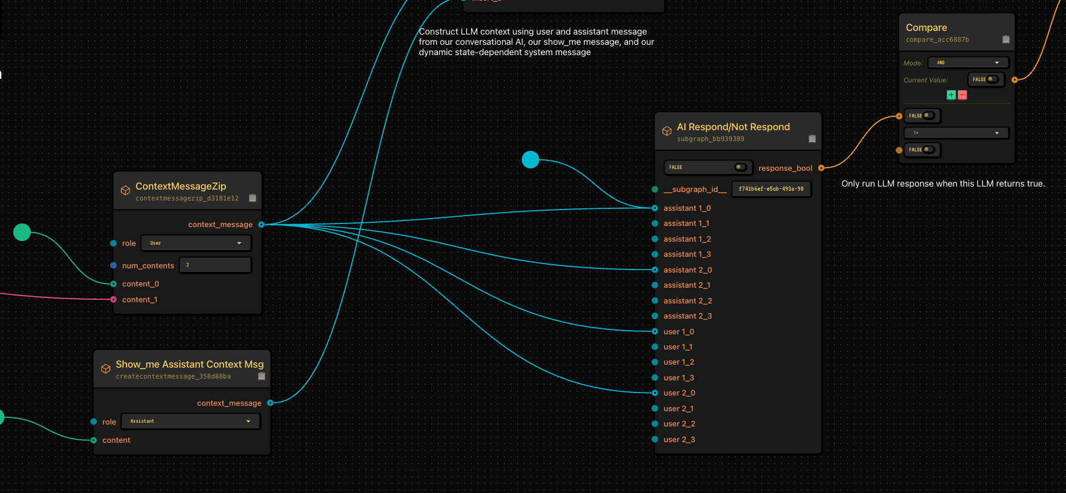
Task: Expand the role dropdown showing Assistant
Action: (191, 421)
